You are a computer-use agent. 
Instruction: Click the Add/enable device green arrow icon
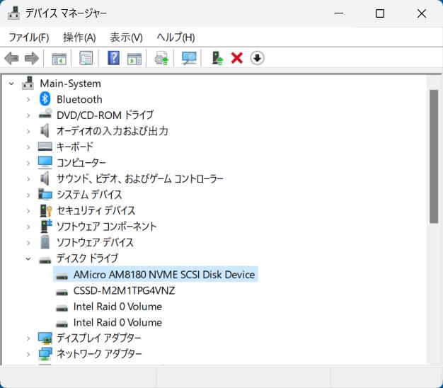217,58
